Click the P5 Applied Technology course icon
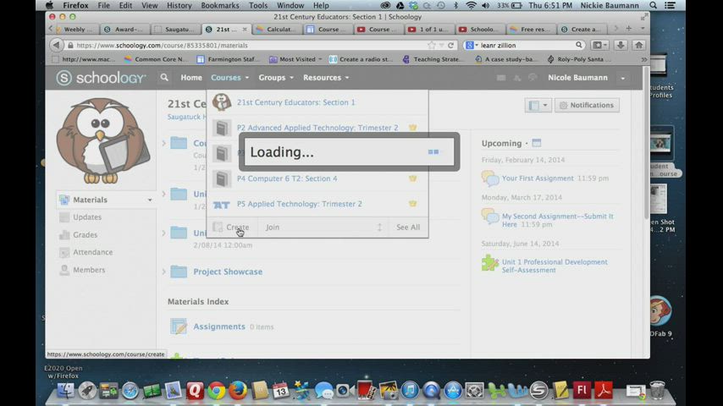This screenshot has width=723, height=406. pos(222,204)
